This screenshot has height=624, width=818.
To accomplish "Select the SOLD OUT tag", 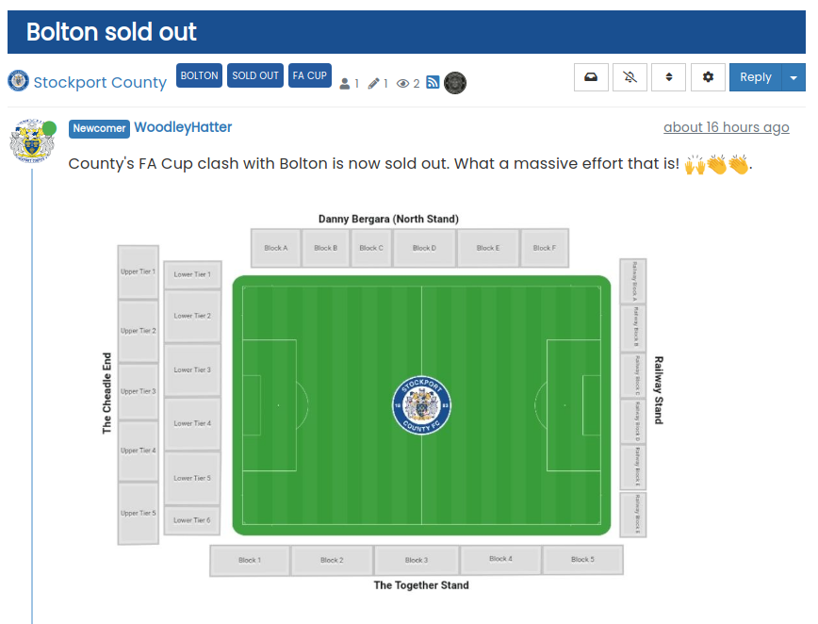I will pyautogui.click(x=255, y=75).
